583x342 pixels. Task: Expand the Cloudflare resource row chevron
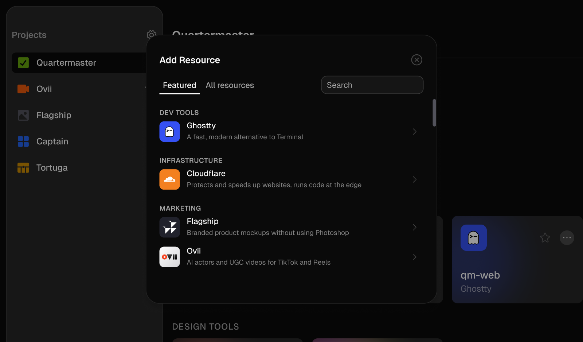(415, 179)
